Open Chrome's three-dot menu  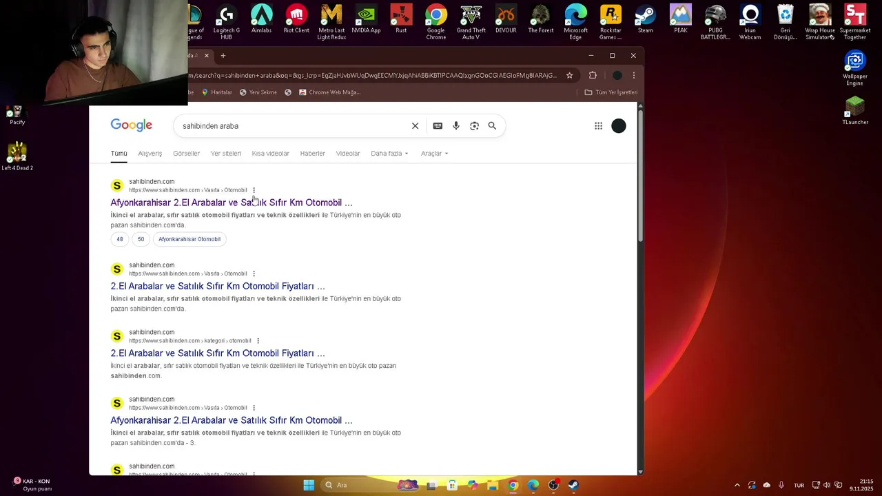click(x=634, y=75)
